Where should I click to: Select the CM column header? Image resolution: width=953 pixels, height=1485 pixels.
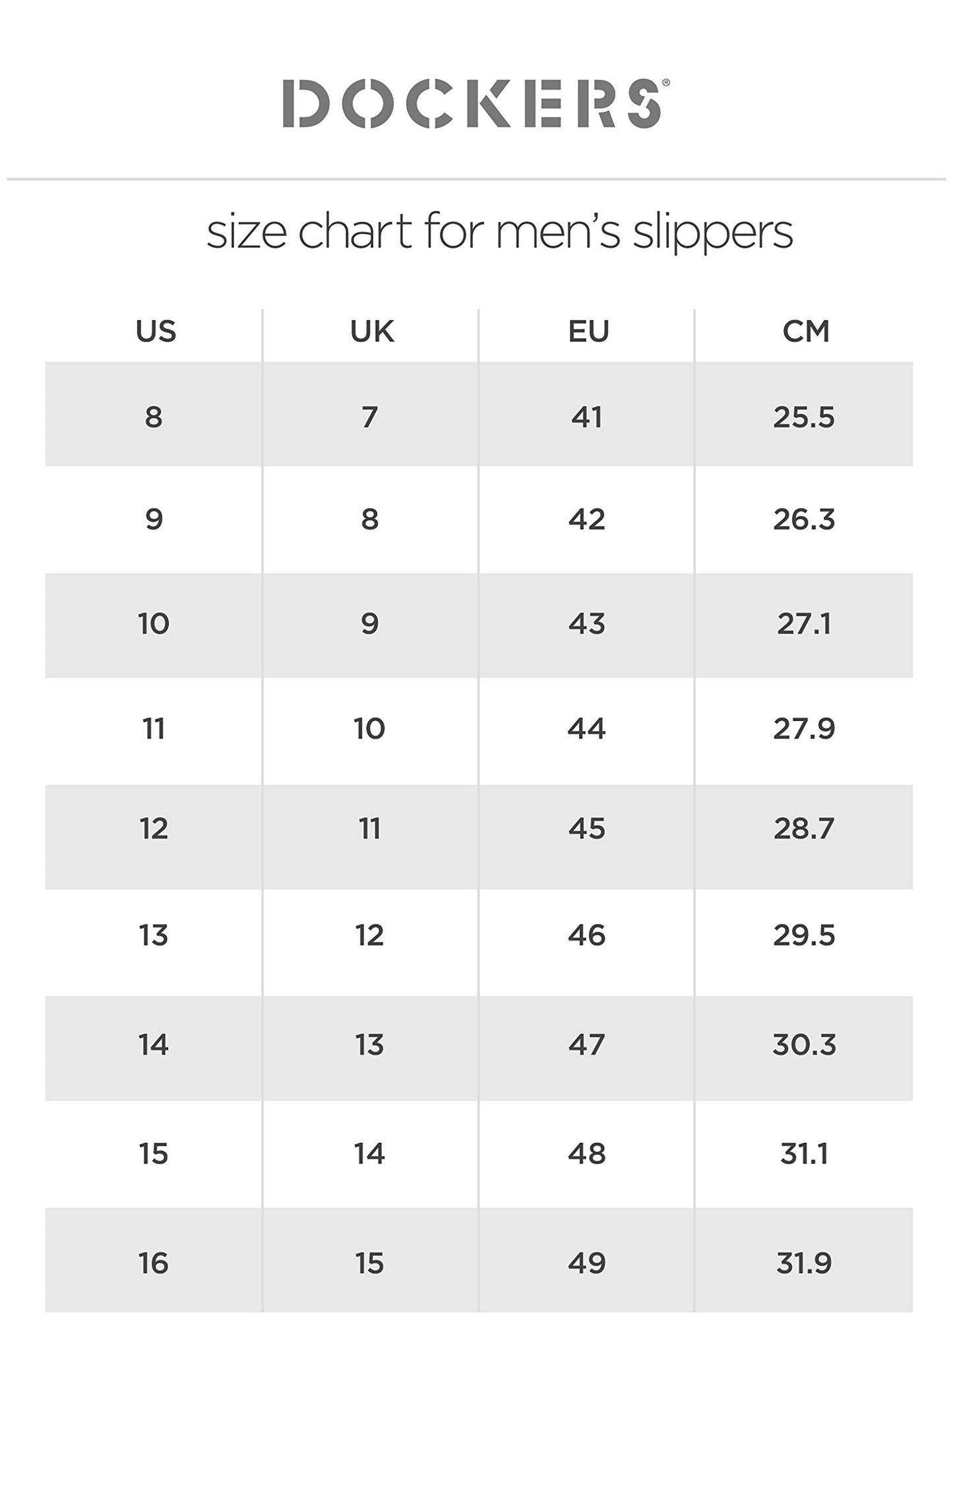[x=805, y=331]
